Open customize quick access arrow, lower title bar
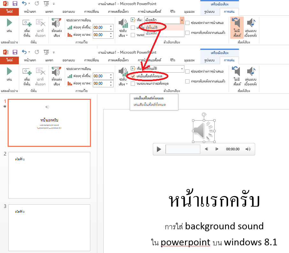This screenshot has height=253, width=289. [x=54, y=52]
